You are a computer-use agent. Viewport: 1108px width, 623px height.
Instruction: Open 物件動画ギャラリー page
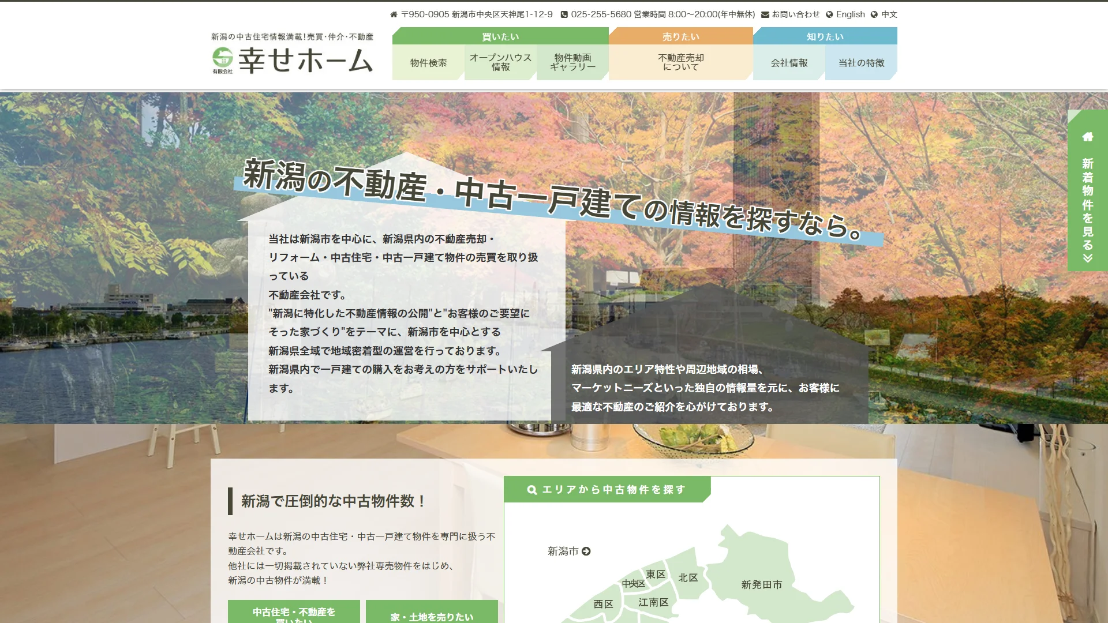(x=572, y=62)
